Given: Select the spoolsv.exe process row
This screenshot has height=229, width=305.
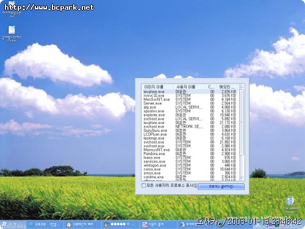Looking at the screenshot, I should (190, 111).
